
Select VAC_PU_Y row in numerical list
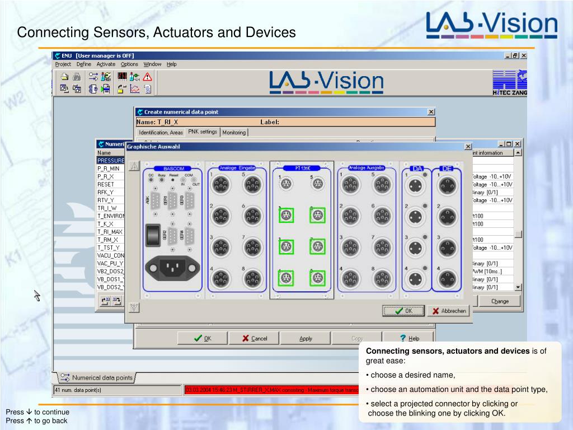(110, 263)
